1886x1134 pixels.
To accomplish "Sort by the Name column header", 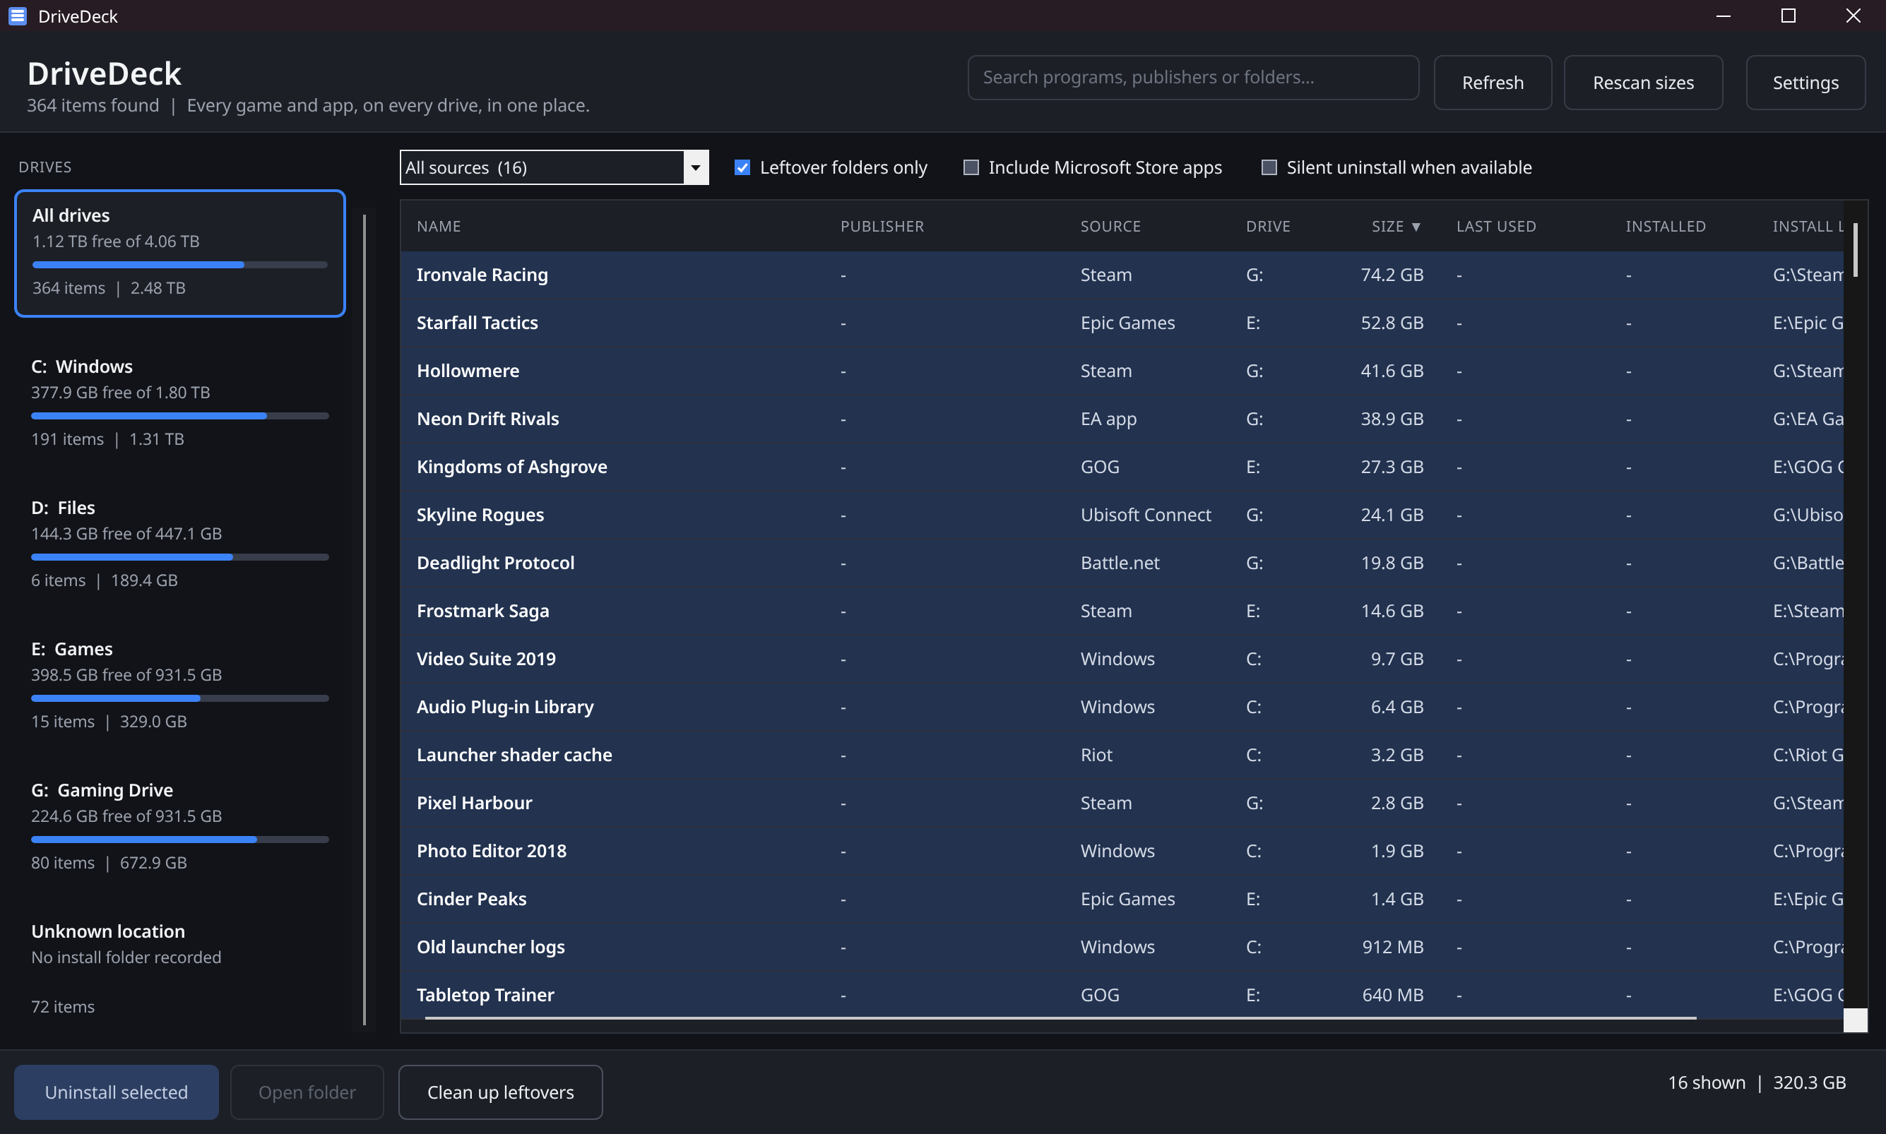I will pyautogui.click(x=439, y=227).
